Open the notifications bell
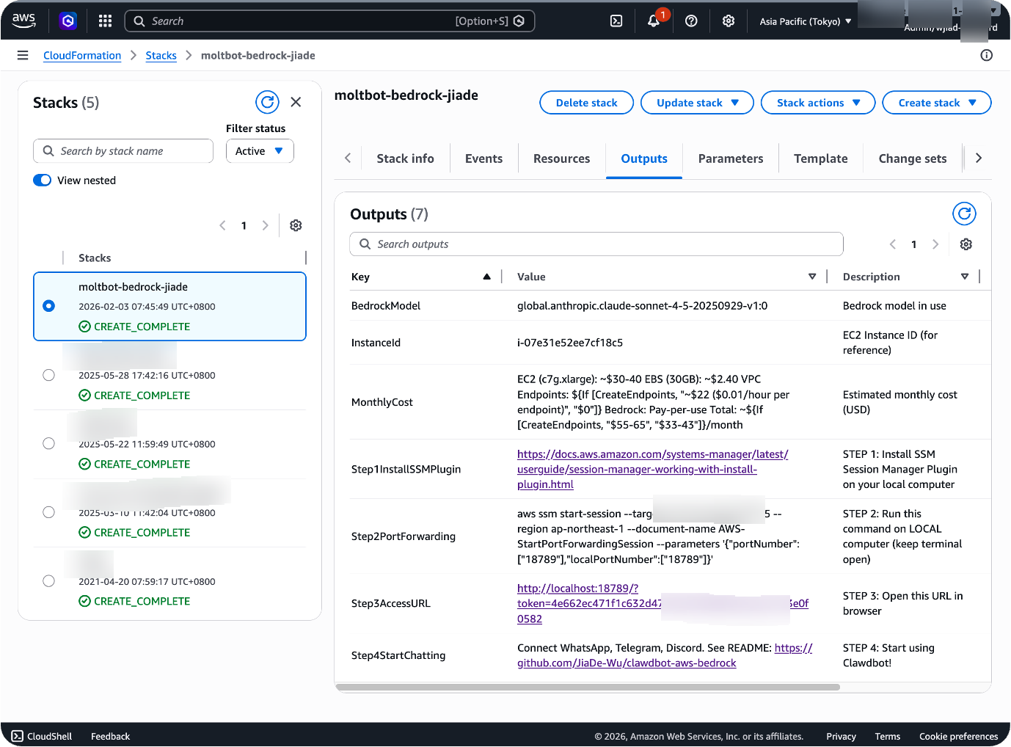The image size is (1011, 747). pyautogui.click(x=654, y=21)
